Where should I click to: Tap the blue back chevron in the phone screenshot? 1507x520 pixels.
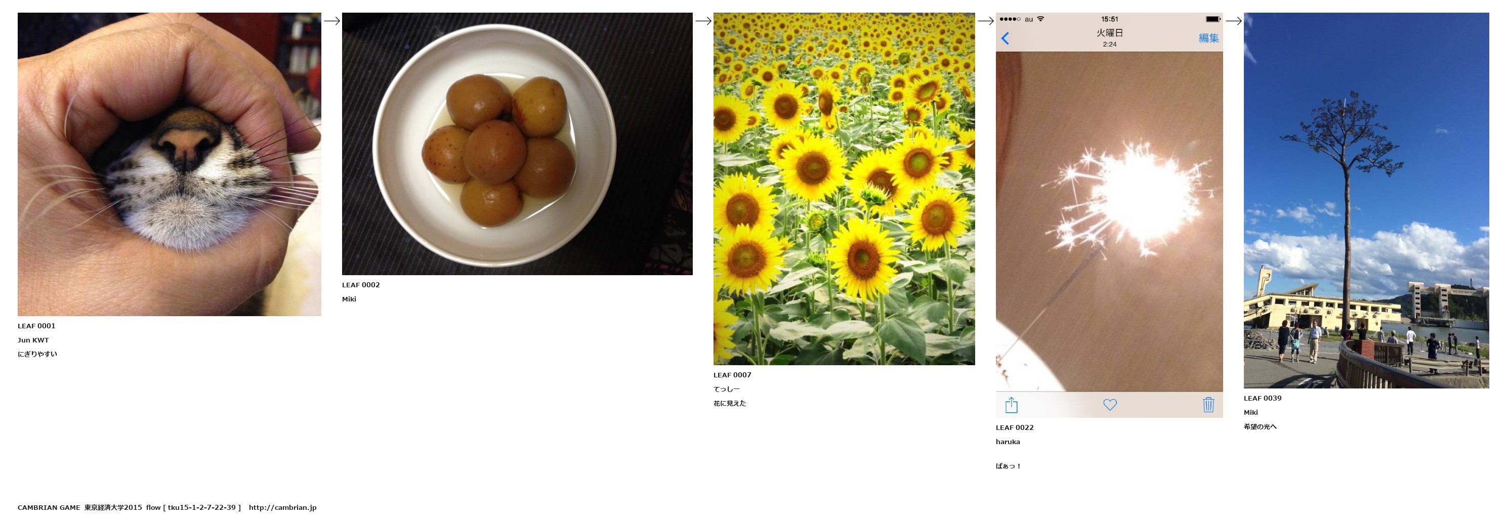(x=1005, y=38)
